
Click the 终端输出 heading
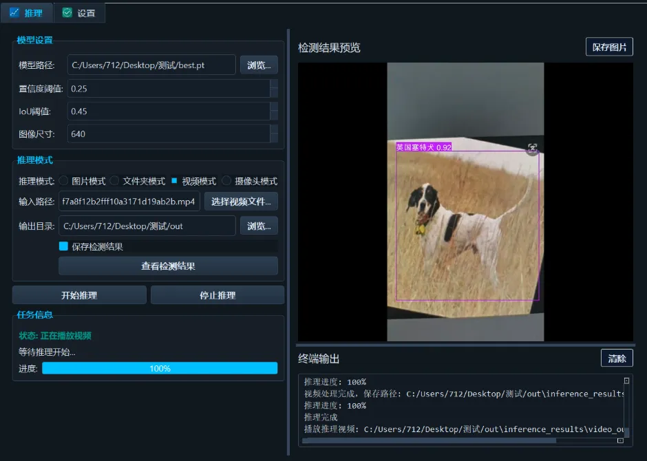click(x=319, y=358)
